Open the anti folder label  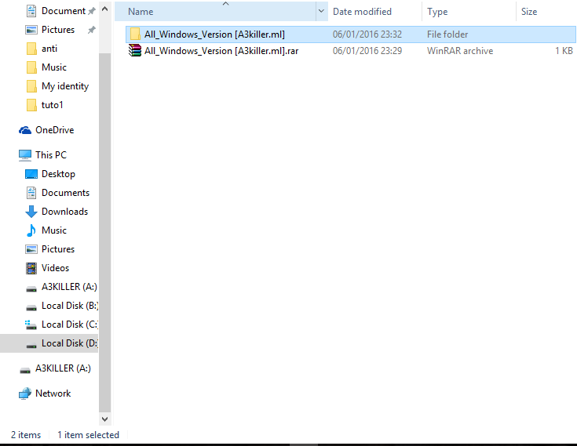click(49, 49)
